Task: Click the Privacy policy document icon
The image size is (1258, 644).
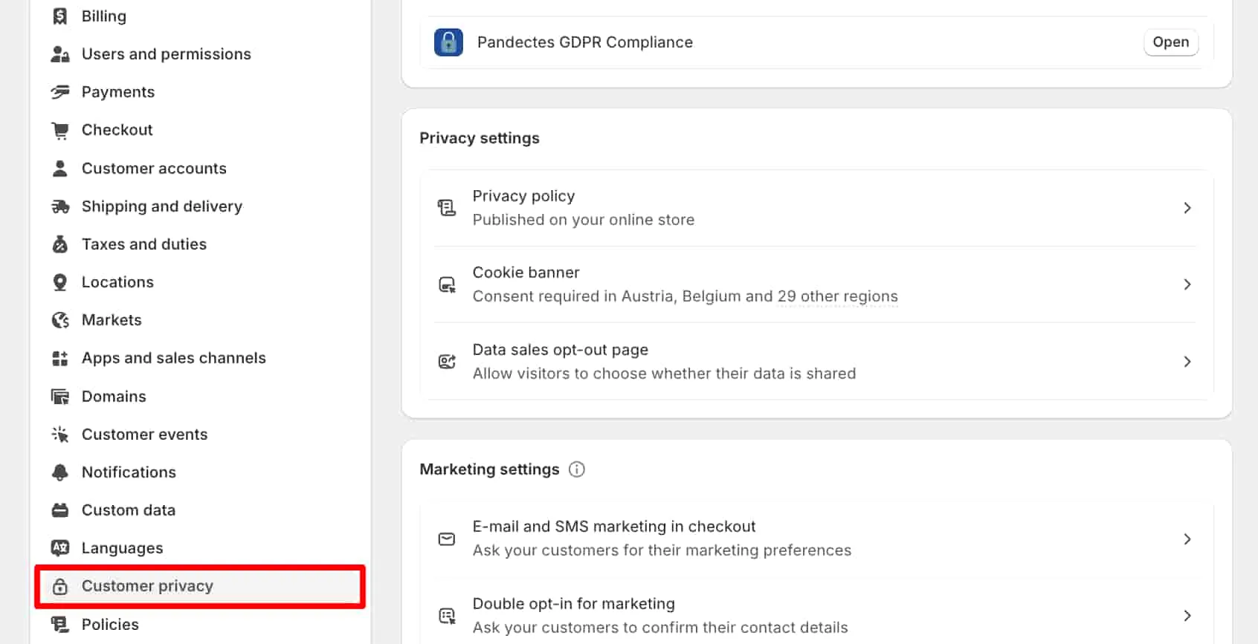Action: pos(447,208)
